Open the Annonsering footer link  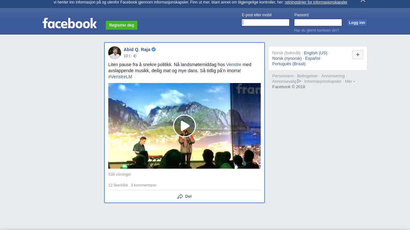(x=333, y=76)
